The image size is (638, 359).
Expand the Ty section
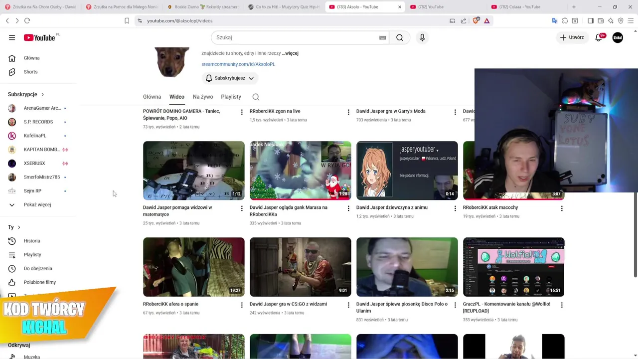tap(14, 227)
